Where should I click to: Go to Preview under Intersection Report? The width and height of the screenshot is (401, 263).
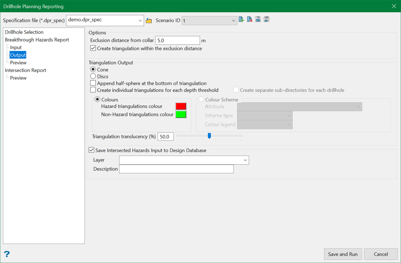point(18,78)
